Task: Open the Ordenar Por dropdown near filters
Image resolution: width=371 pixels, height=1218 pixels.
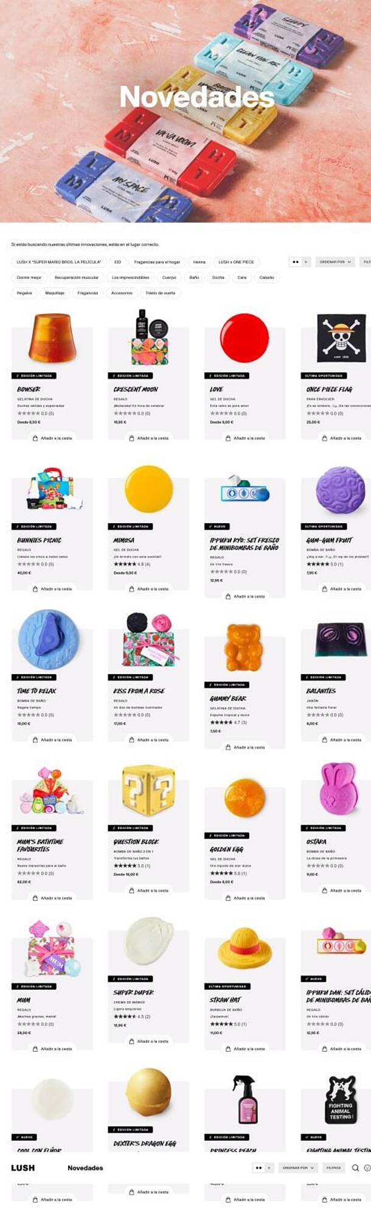Action: [335, 262]
